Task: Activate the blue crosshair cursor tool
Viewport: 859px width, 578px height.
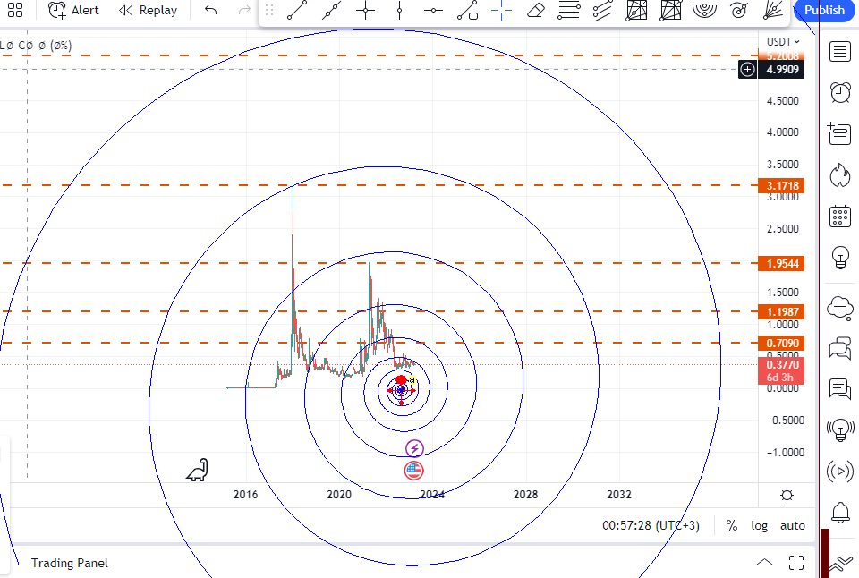Action: [501, 10]
